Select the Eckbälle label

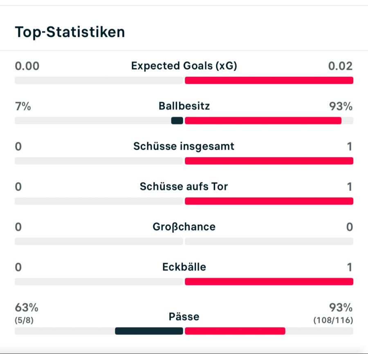184,267
